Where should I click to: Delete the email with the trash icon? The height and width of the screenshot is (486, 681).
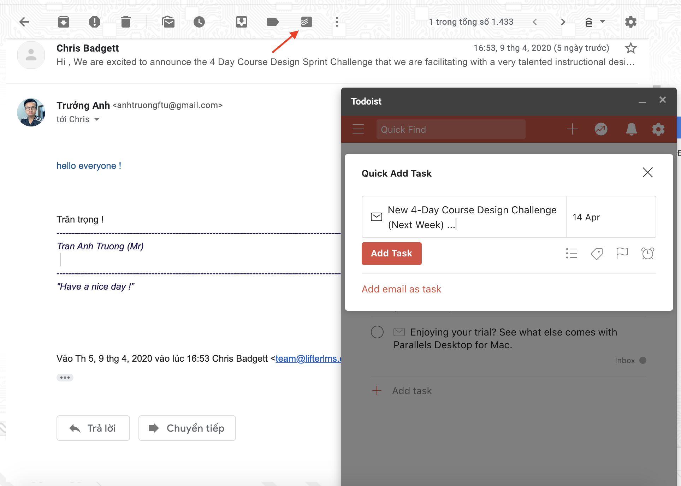click(x=125, y=22)
